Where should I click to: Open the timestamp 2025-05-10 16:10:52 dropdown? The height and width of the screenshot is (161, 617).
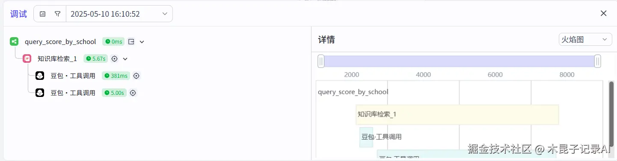[x=119, y=14]
